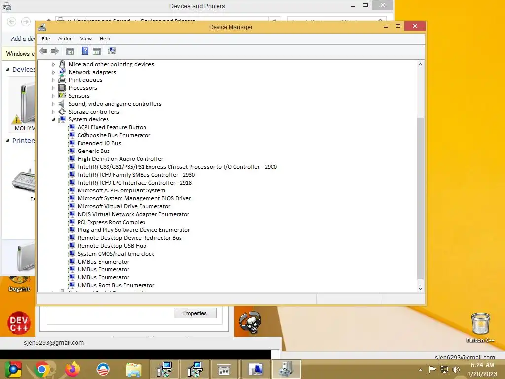Select ACPI Fixed Feature Button
This screenshot has height=379, width=505.
pyautogui.click(x=112, y=127)
